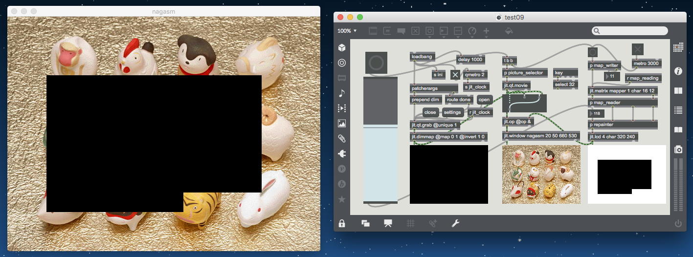Open the Inspector info icon
693x257 pixels.
[678, 71]
